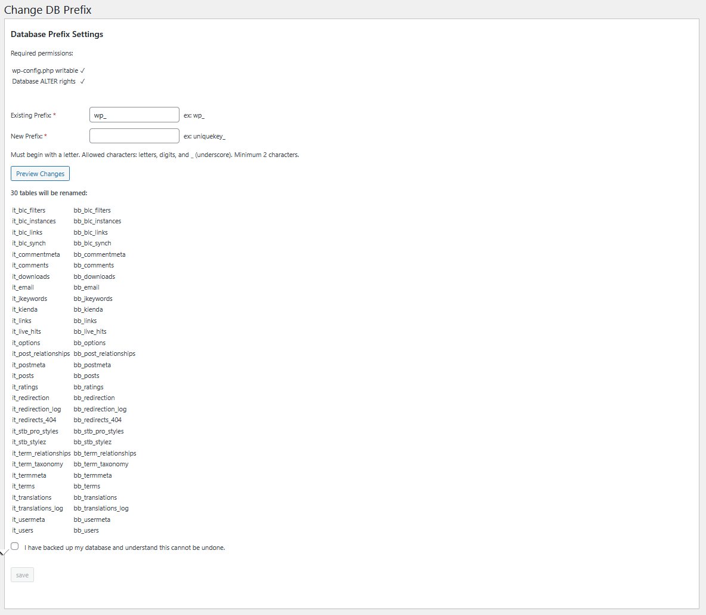
Task: Select the it_jkeywords table entry
Action: 30,299
